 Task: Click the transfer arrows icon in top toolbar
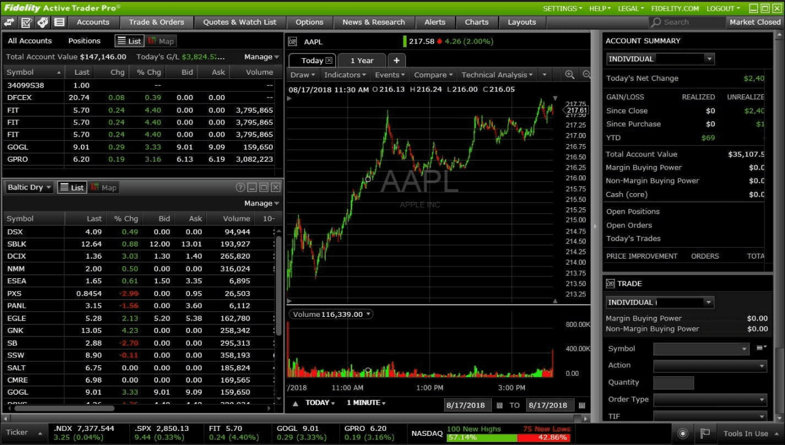[9, 22]
